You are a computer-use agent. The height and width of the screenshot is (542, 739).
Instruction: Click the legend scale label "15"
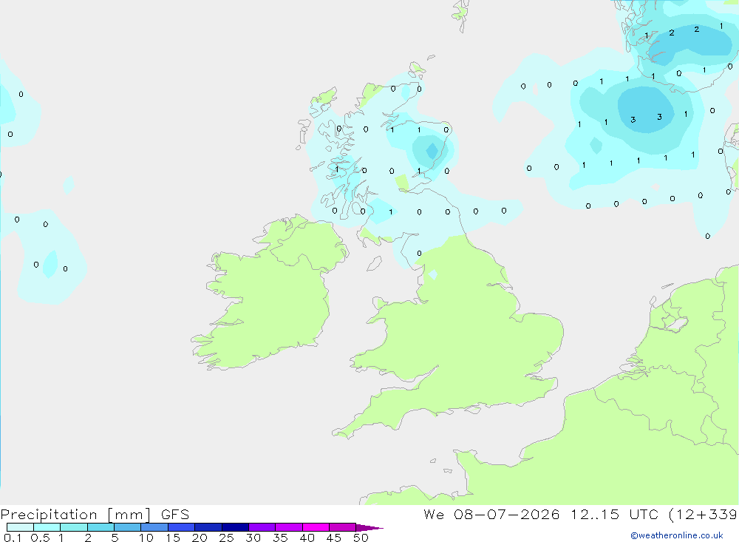[172, 538]
